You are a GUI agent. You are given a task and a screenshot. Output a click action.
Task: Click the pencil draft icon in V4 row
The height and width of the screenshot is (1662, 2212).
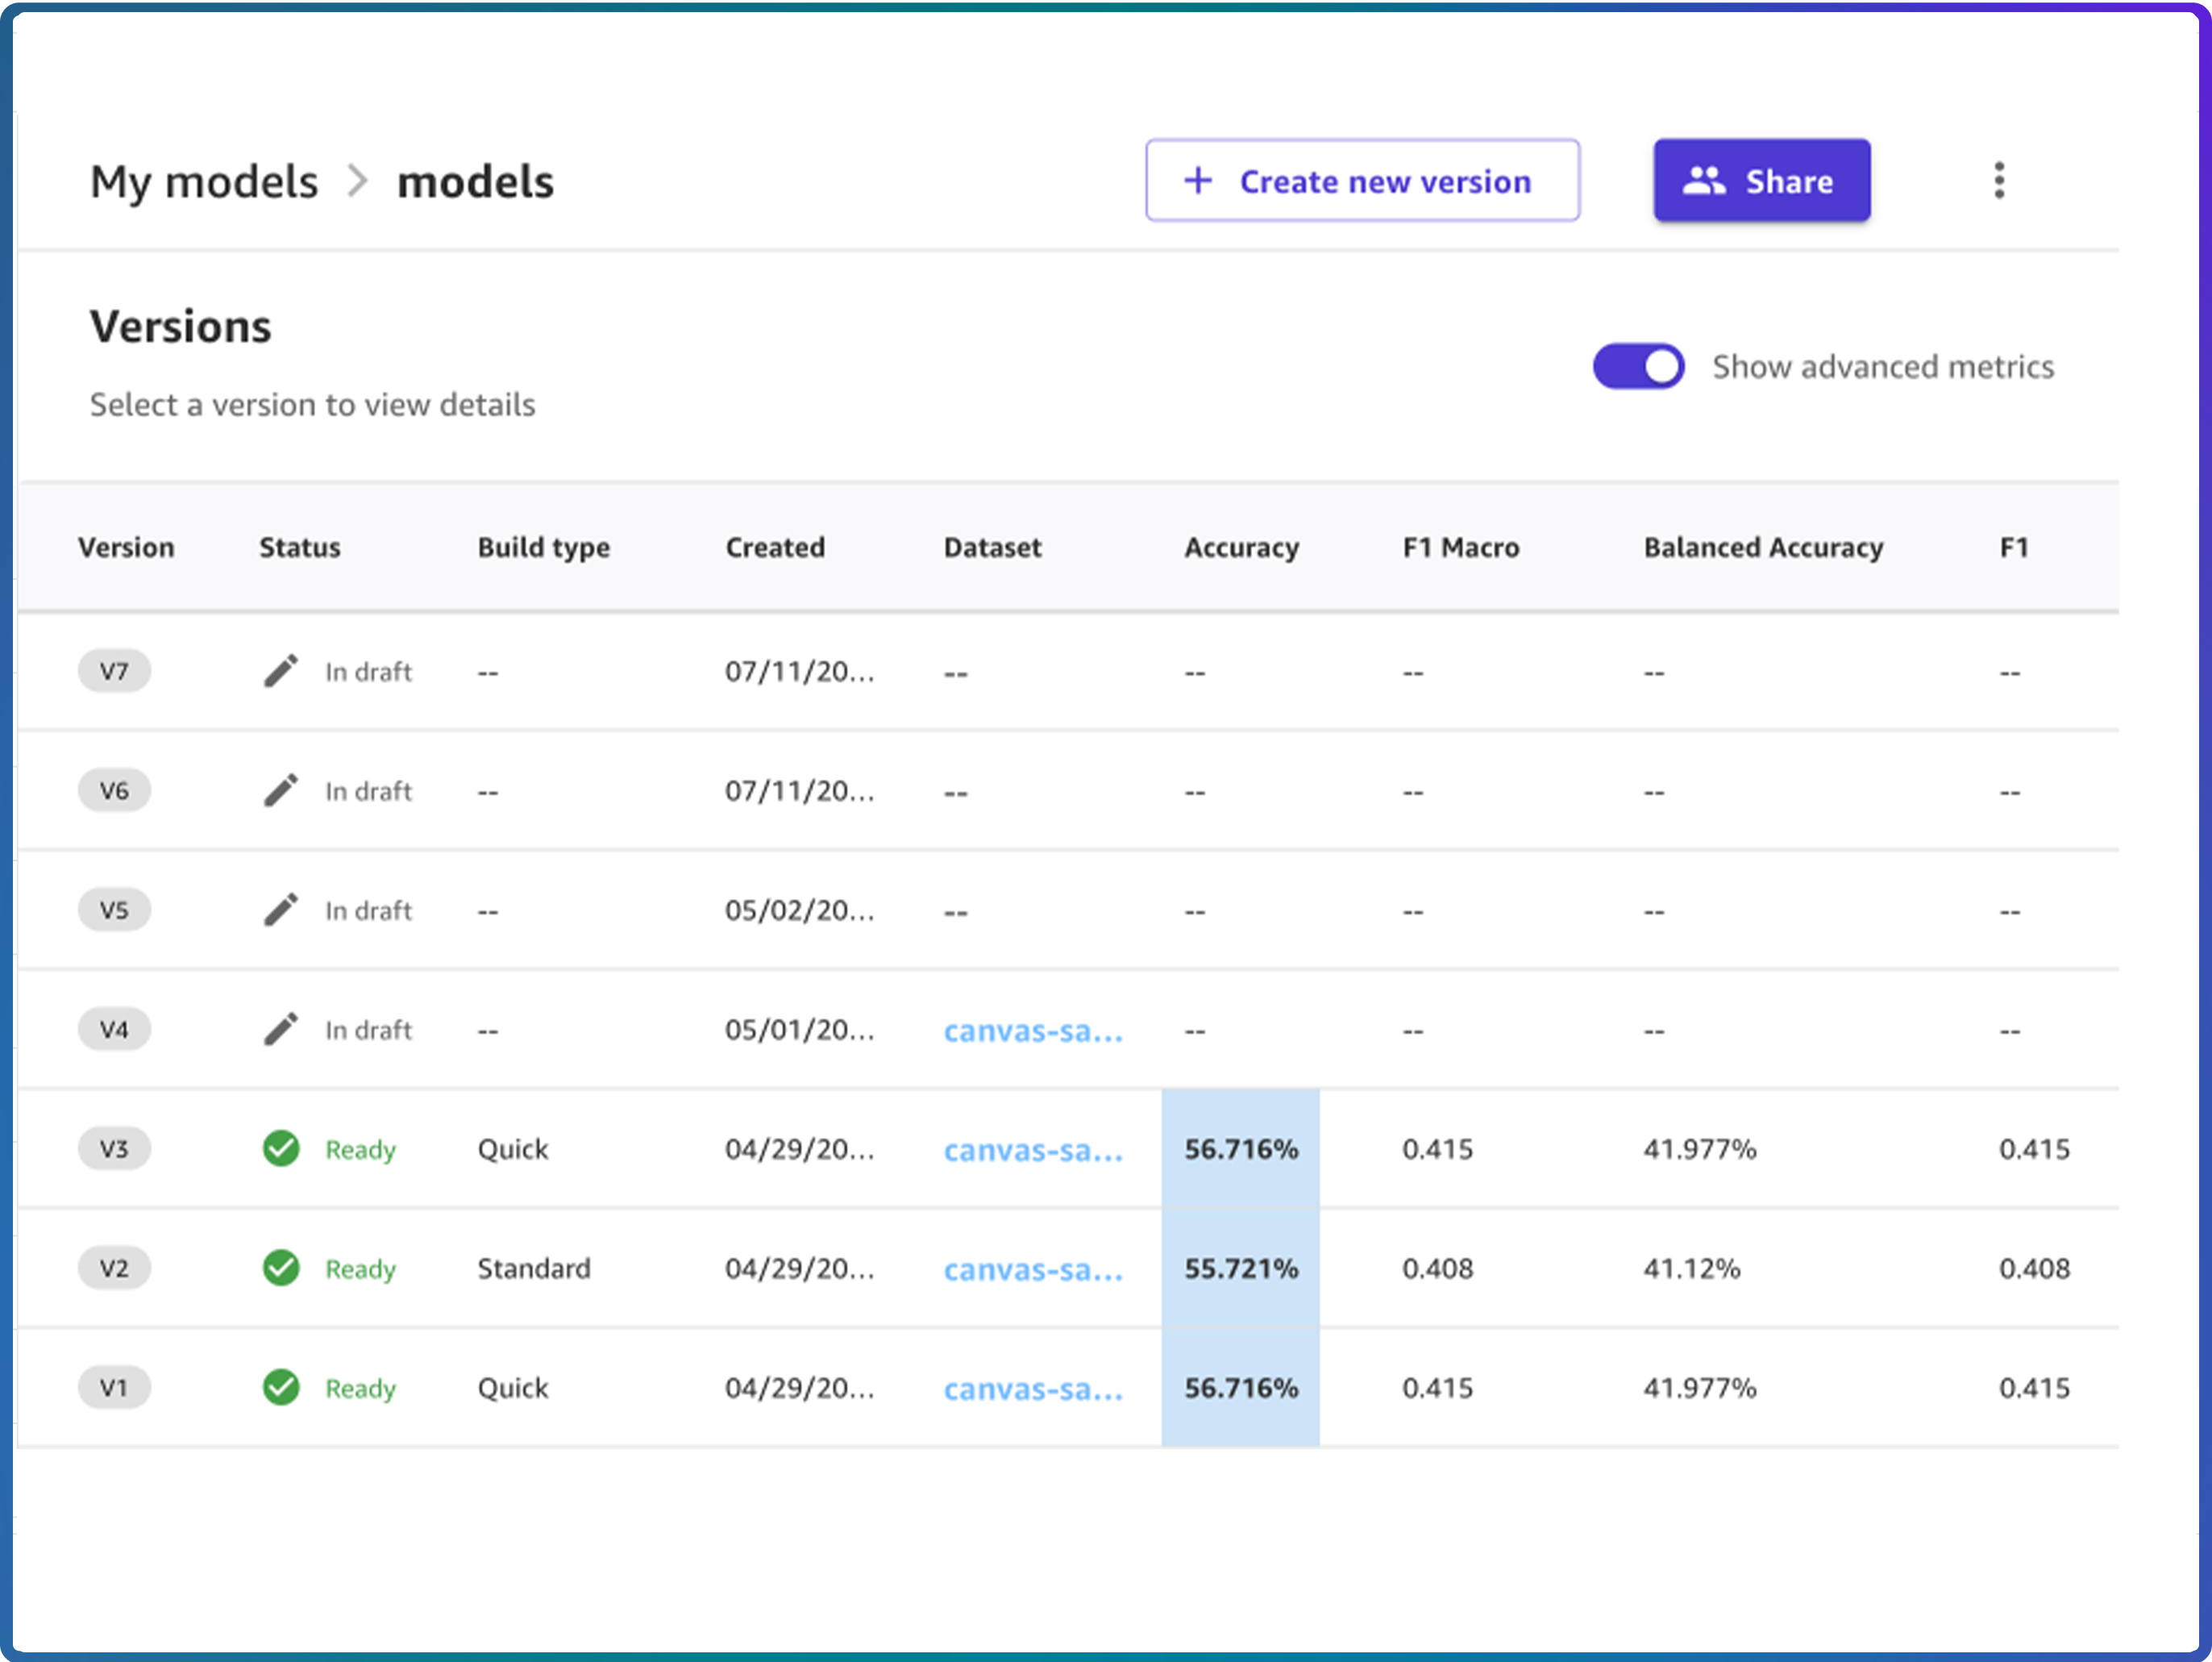281,1030
